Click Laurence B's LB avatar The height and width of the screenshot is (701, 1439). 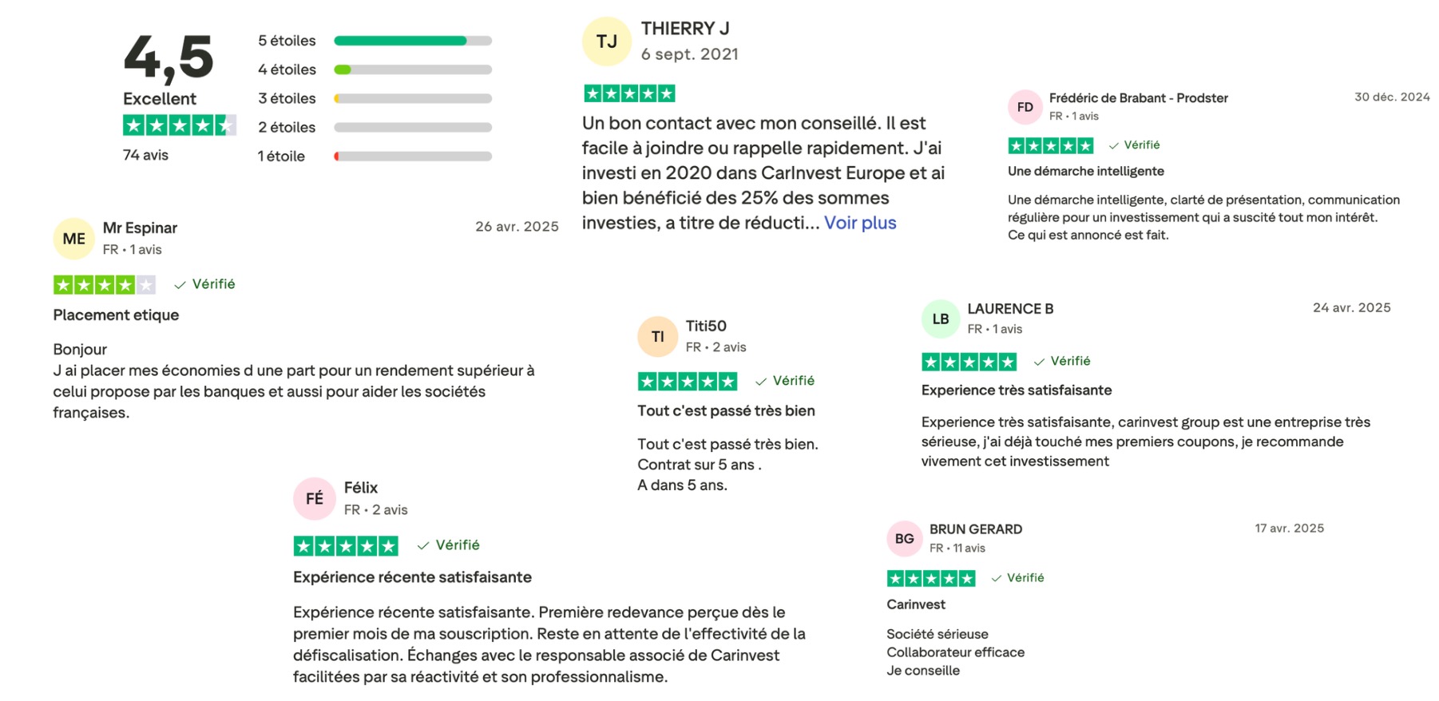pyautogui.click(x=941, y=319)
